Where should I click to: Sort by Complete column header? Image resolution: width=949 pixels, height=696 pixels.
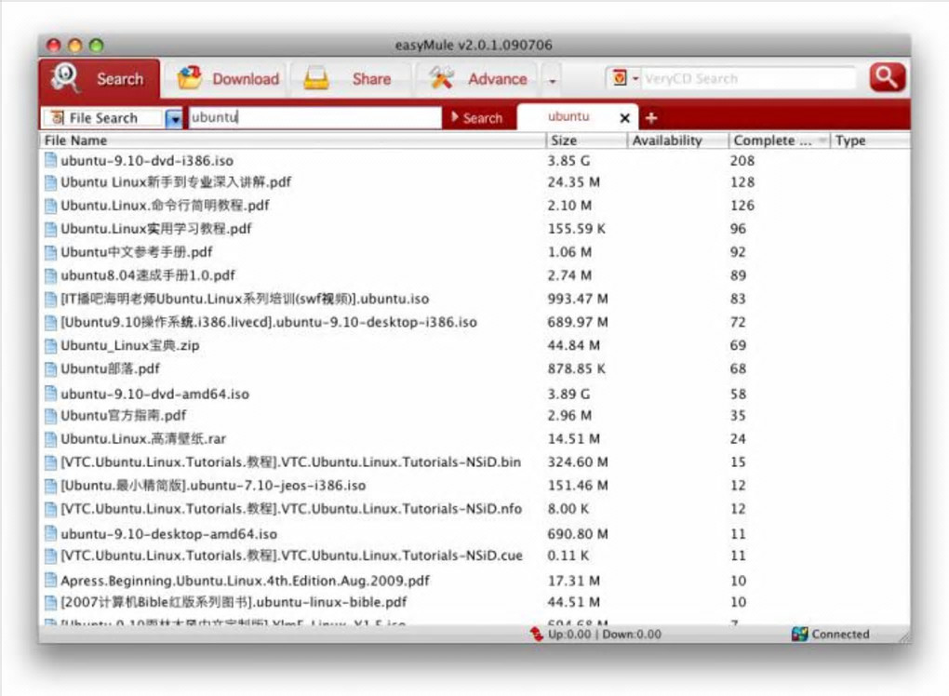point(779,141)
